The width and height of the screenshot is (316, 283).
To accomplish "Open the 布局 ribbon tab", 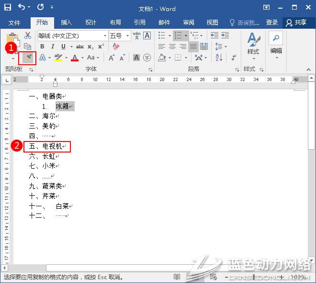I will coord(115,23).
